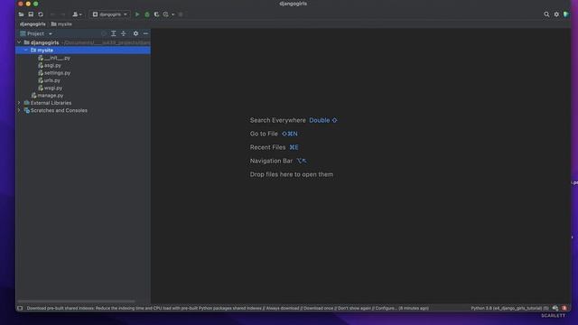Start debugging with the green bug icon
Screen dimensions: 578x325
click(147, 14)
